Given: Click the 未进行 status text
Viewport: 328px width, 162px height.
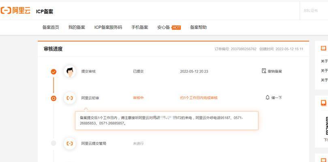Looking at the screenshot, I should [138, 144].
